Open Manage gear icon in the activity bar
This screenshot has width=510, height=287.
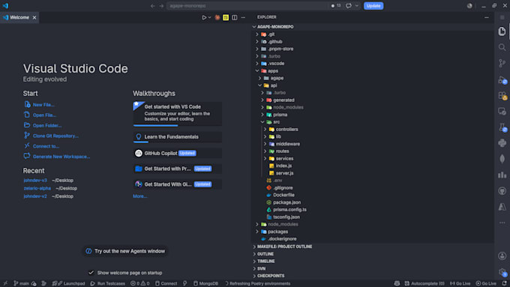click(502, 272)
